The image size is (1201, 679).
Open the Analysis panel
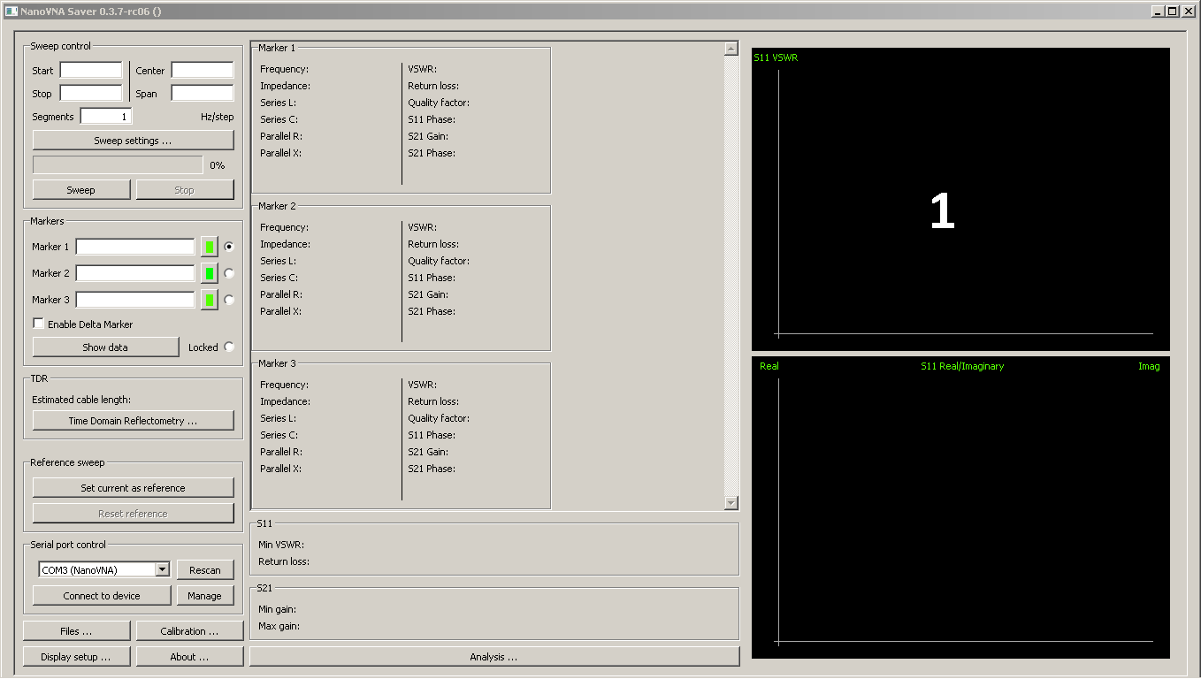pos(495,656)
